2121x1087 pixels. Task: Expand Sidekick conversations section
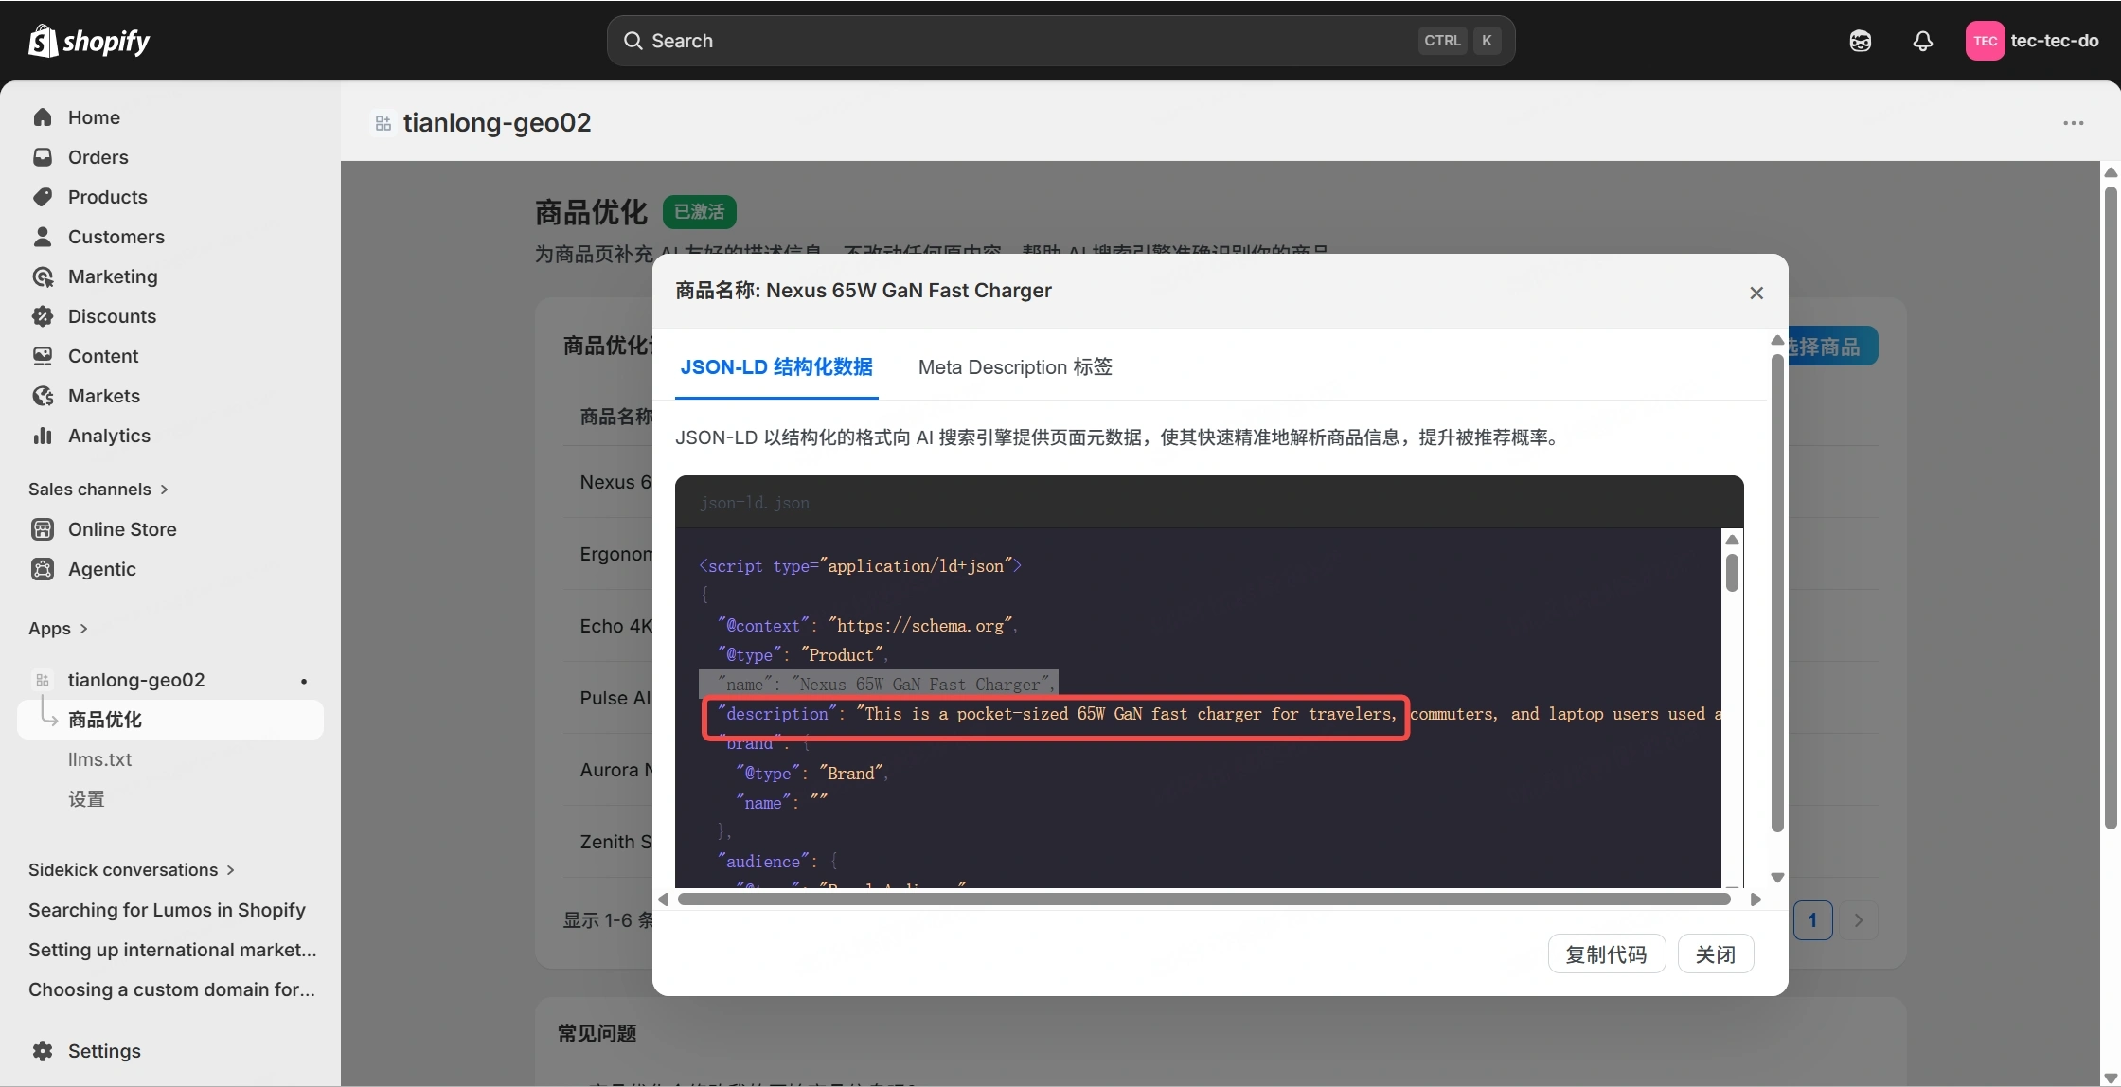(132, 870)
